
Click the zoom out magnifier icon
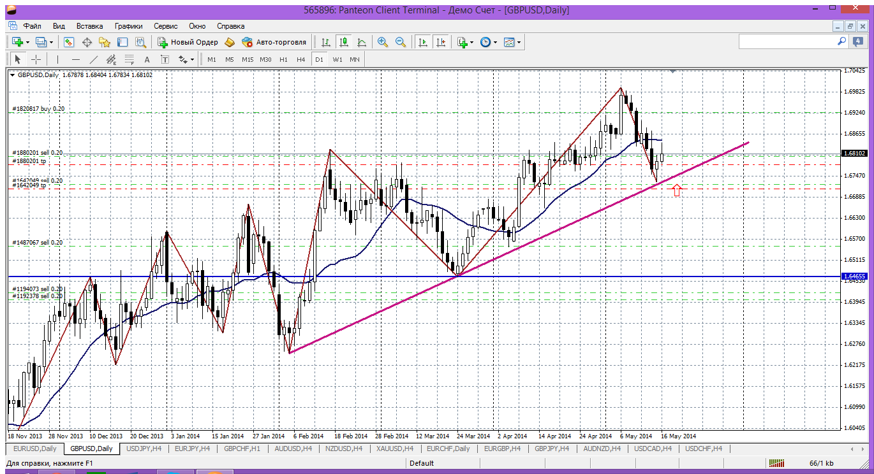tap(401, 42)
